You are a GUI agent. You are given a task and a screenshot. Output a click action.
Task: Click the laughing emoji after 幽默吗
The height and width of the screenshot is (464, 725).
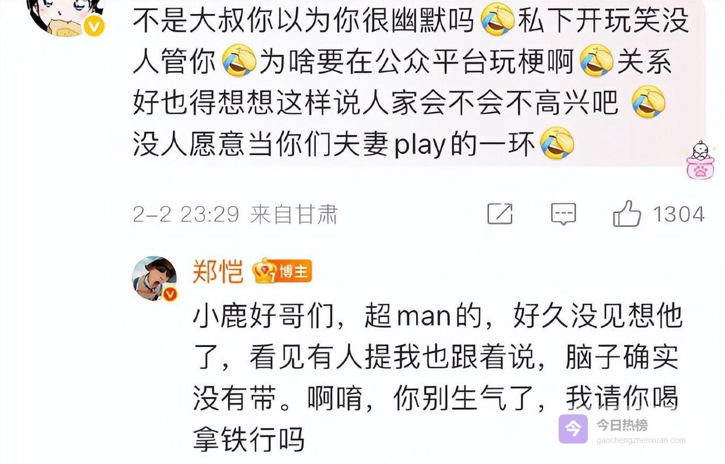point(497,20)
